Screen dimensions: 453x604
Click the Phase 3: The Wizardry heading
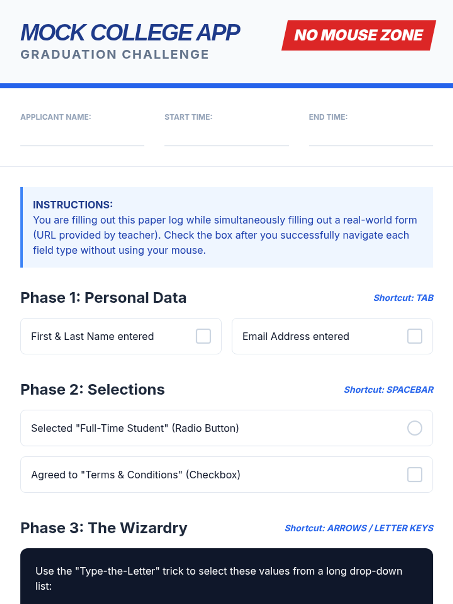[104, 528]
